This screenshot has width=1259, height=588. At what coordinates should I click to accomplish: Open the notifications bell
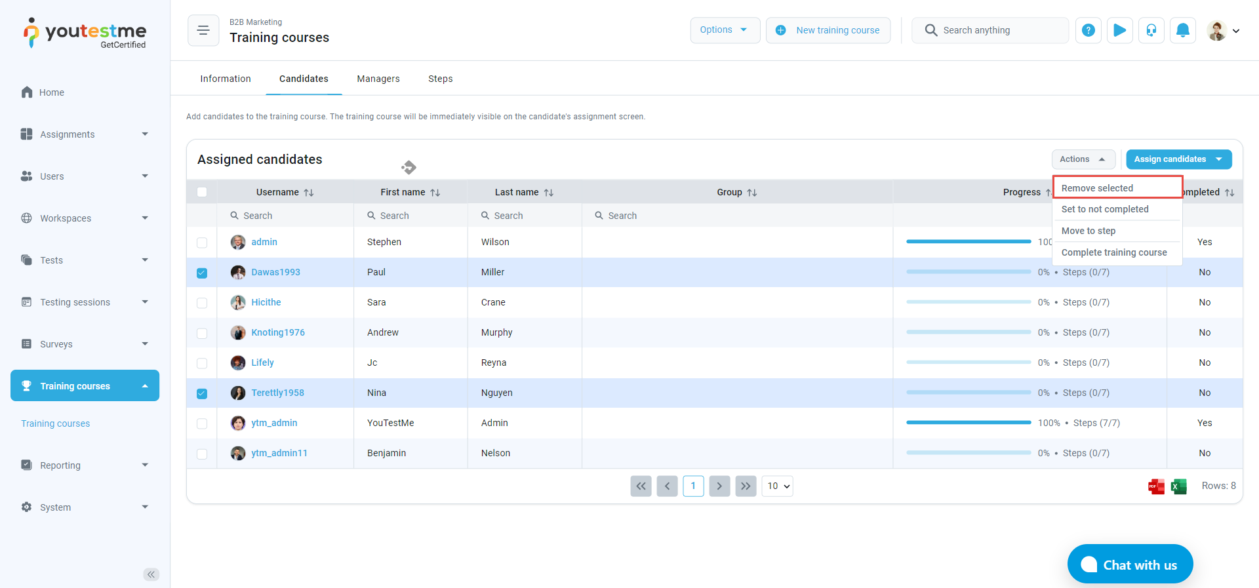(x=1183, y=30)
